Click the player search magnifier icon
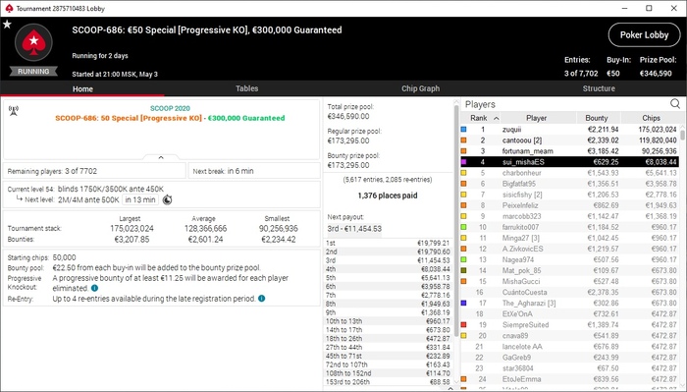 [675, 103]
